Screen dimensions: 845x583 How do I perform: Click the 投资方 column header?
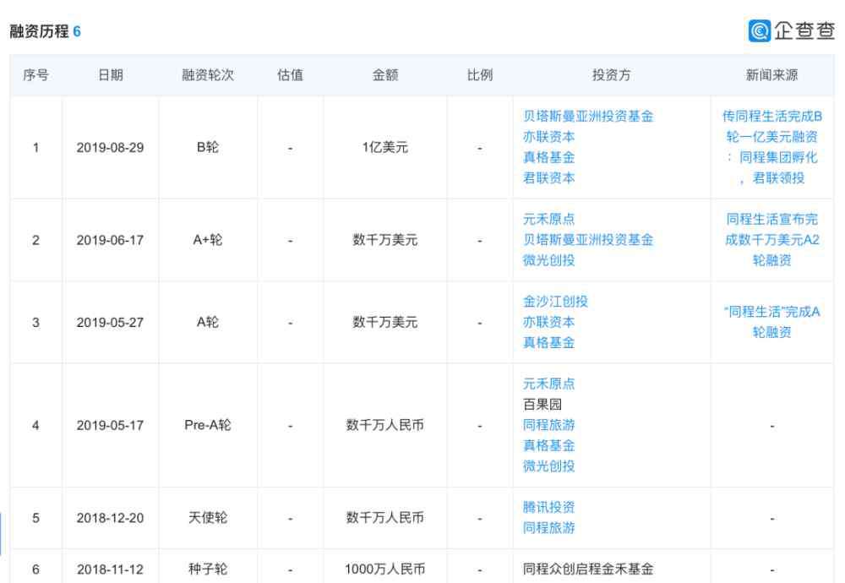[611, 75]
